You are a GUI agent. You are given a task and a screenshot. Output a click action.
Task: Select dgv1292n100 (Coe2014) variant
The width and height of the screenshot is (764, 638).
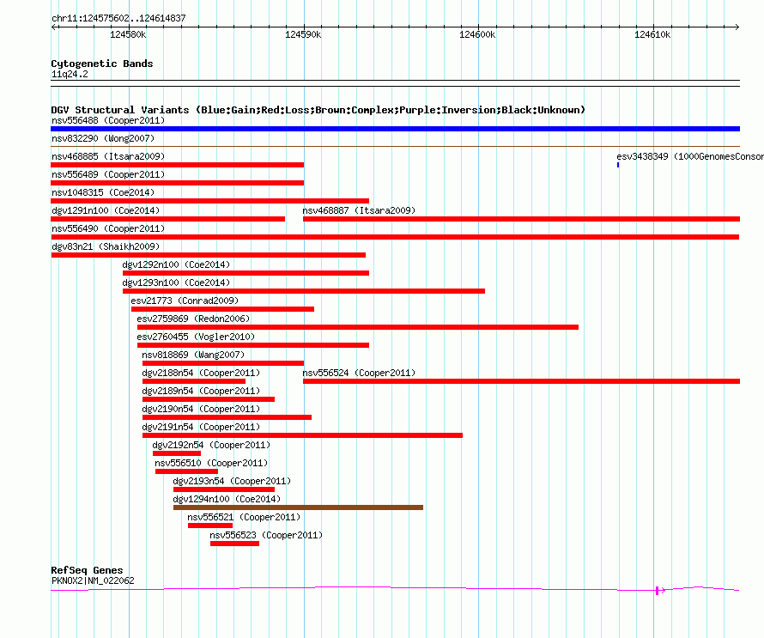(x=176, y=264)
